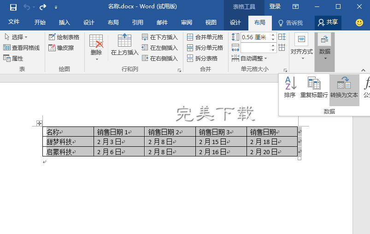
Task: Click 合并单元格 merge cells
Action: click(205, 37)
